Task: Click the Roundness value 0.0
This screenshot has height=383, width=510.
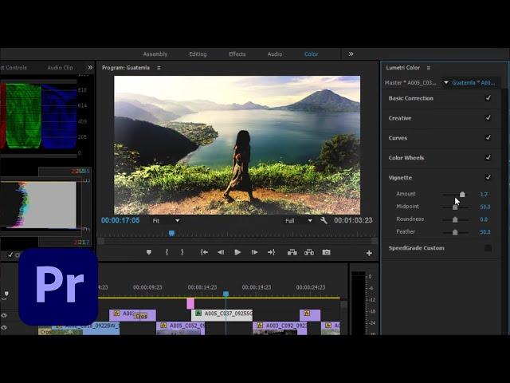Action: (484, 219)
